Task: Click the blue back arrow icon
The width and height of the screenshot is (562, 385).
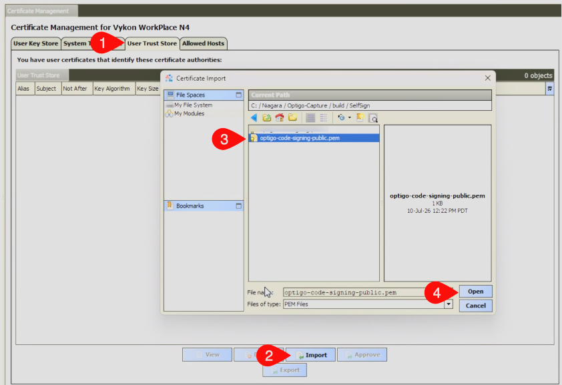Action: [x=254, y=117]
